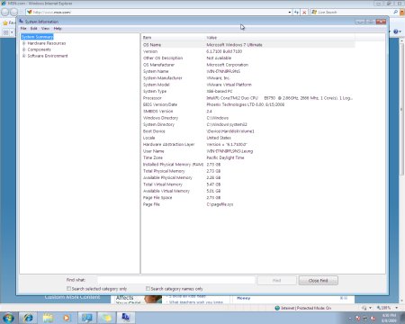The image size is (405, 324).
Task: Expand Software Environment tree node
Action: click(x=24, y=56)
